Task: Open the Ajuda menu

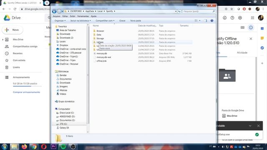Action: tap(93, 16)
